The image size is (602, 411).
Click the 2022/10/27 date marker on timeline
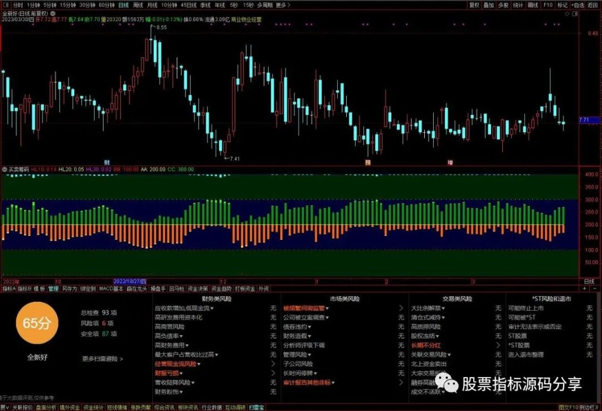(x=130, y=282)
